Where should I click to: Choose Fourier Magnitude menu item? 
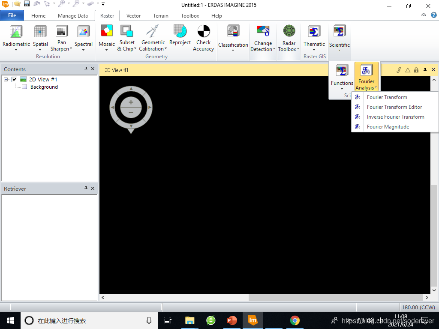coord(395,126)
